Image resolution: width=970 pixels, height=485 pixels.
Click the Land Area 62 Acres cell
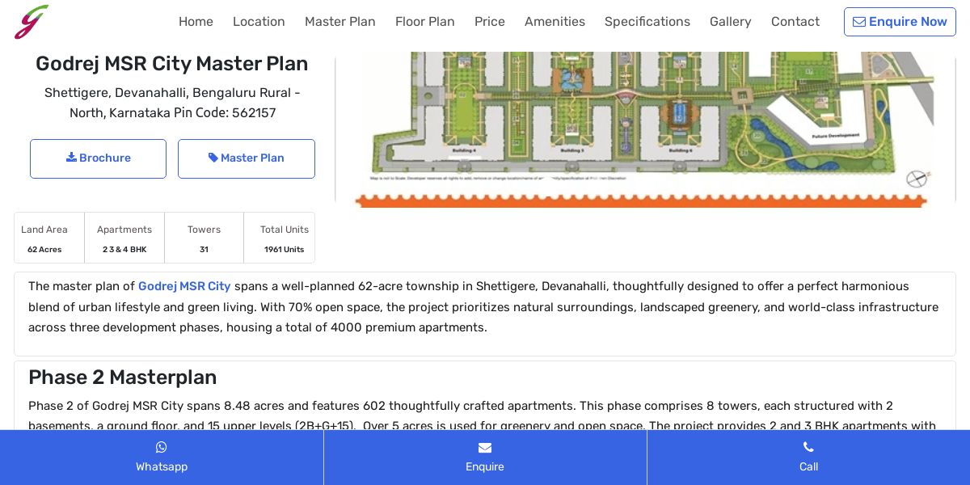49,238
